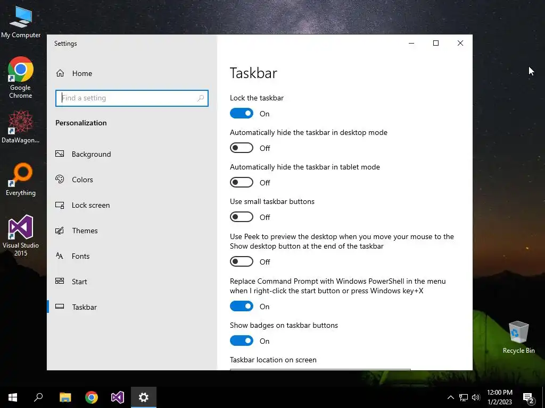The image size is (545, 408).
Task: Open DataWagon desktop shortcut
Action: click(21, 127)
